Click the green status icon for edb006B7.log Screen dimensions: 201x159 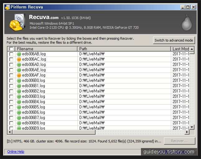coord(19,118)
